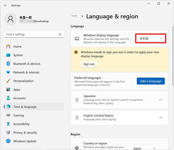
Task: Click the user profile avatar
Action: pyautogui.click(x=10, y=19)
